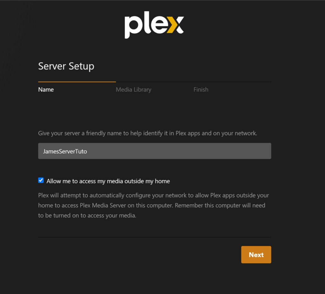Click the Server Setup heading
This screenshot has width=325, height=294.
pyautogui.click(x=66, y=66)
